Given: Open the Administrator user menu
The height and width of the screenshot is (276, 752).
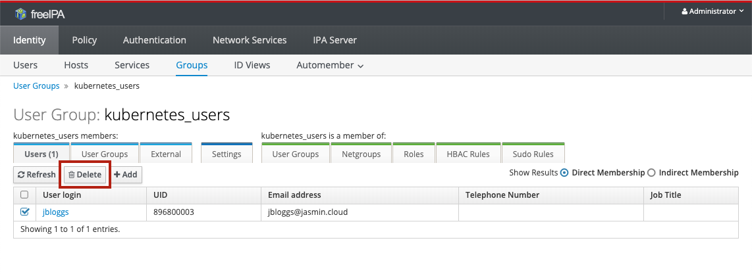Looking at the screenshot, I should pos(712,11).
